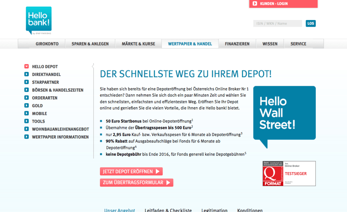The height and width of the screenshot is (212, 347).
Task: Click the play icon in Kunden-Login button
Action: pos(255,3)
